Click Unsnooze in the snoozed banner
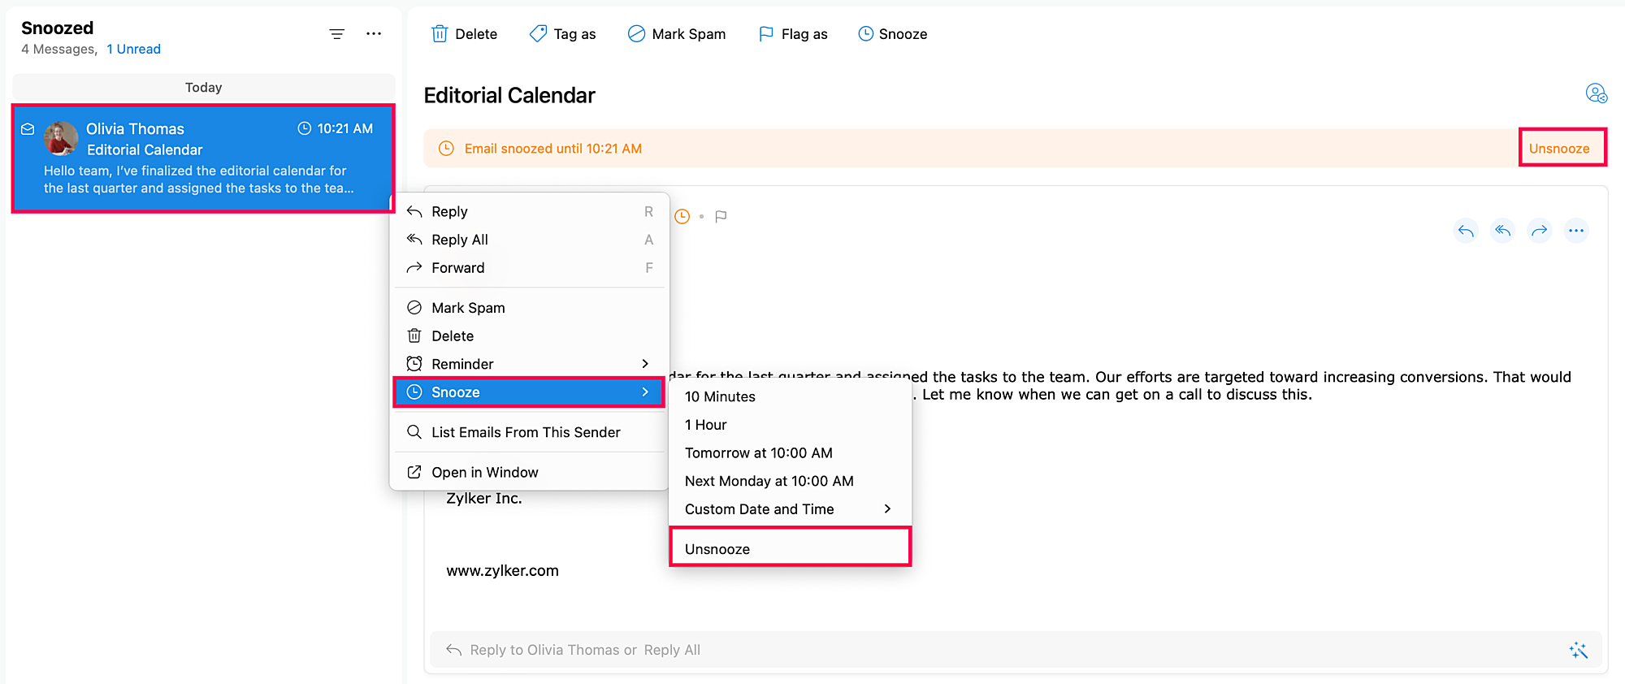 pos(1558,149)
